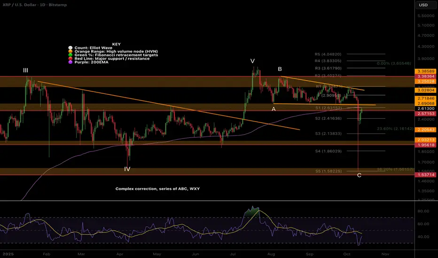Click the red 1.53714 price tag

426,175
